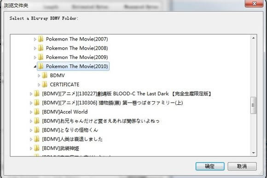The width and height of the screenshot is (267, 178).
Task: Expand Pokemon The Movie(2008) folder
Action: coord(35,48)
